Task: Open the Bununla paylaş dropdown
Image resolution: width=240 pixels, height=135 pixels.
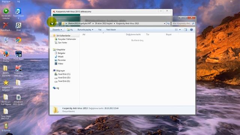Action: 85,30
